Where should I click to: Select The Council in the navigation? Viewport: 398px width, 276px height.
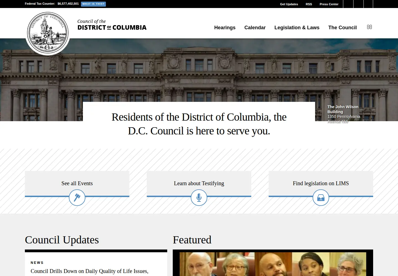342,28
